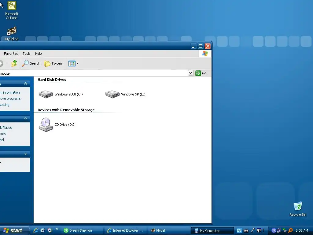Open the Help menu
This screenshot has width=313, height=235.
click(x=38, y=54)
